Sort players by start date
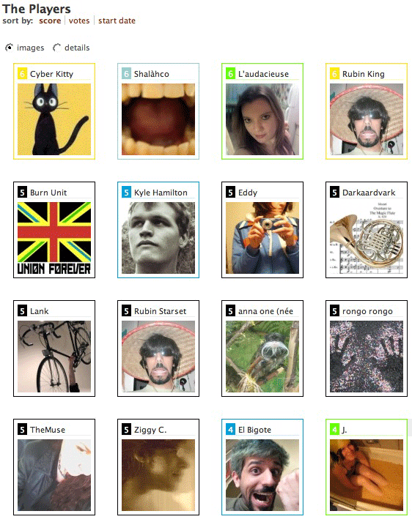This screenshot has height=522, width=412. tap(117, 20)
